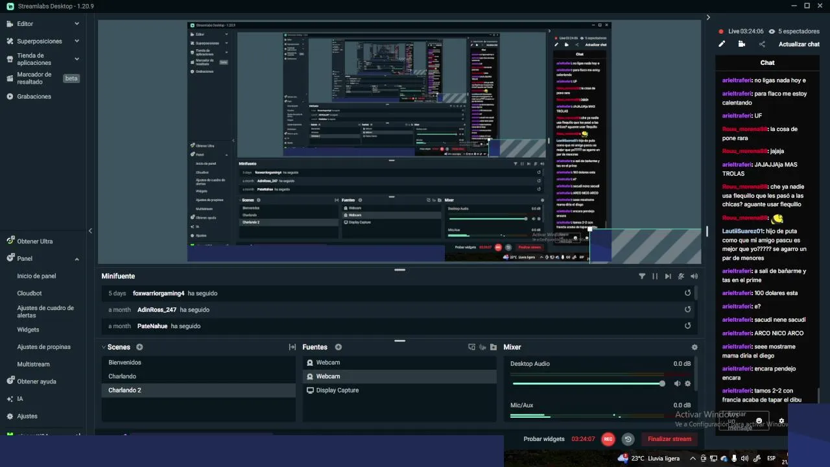Click Probar widgets

(544, 439)
